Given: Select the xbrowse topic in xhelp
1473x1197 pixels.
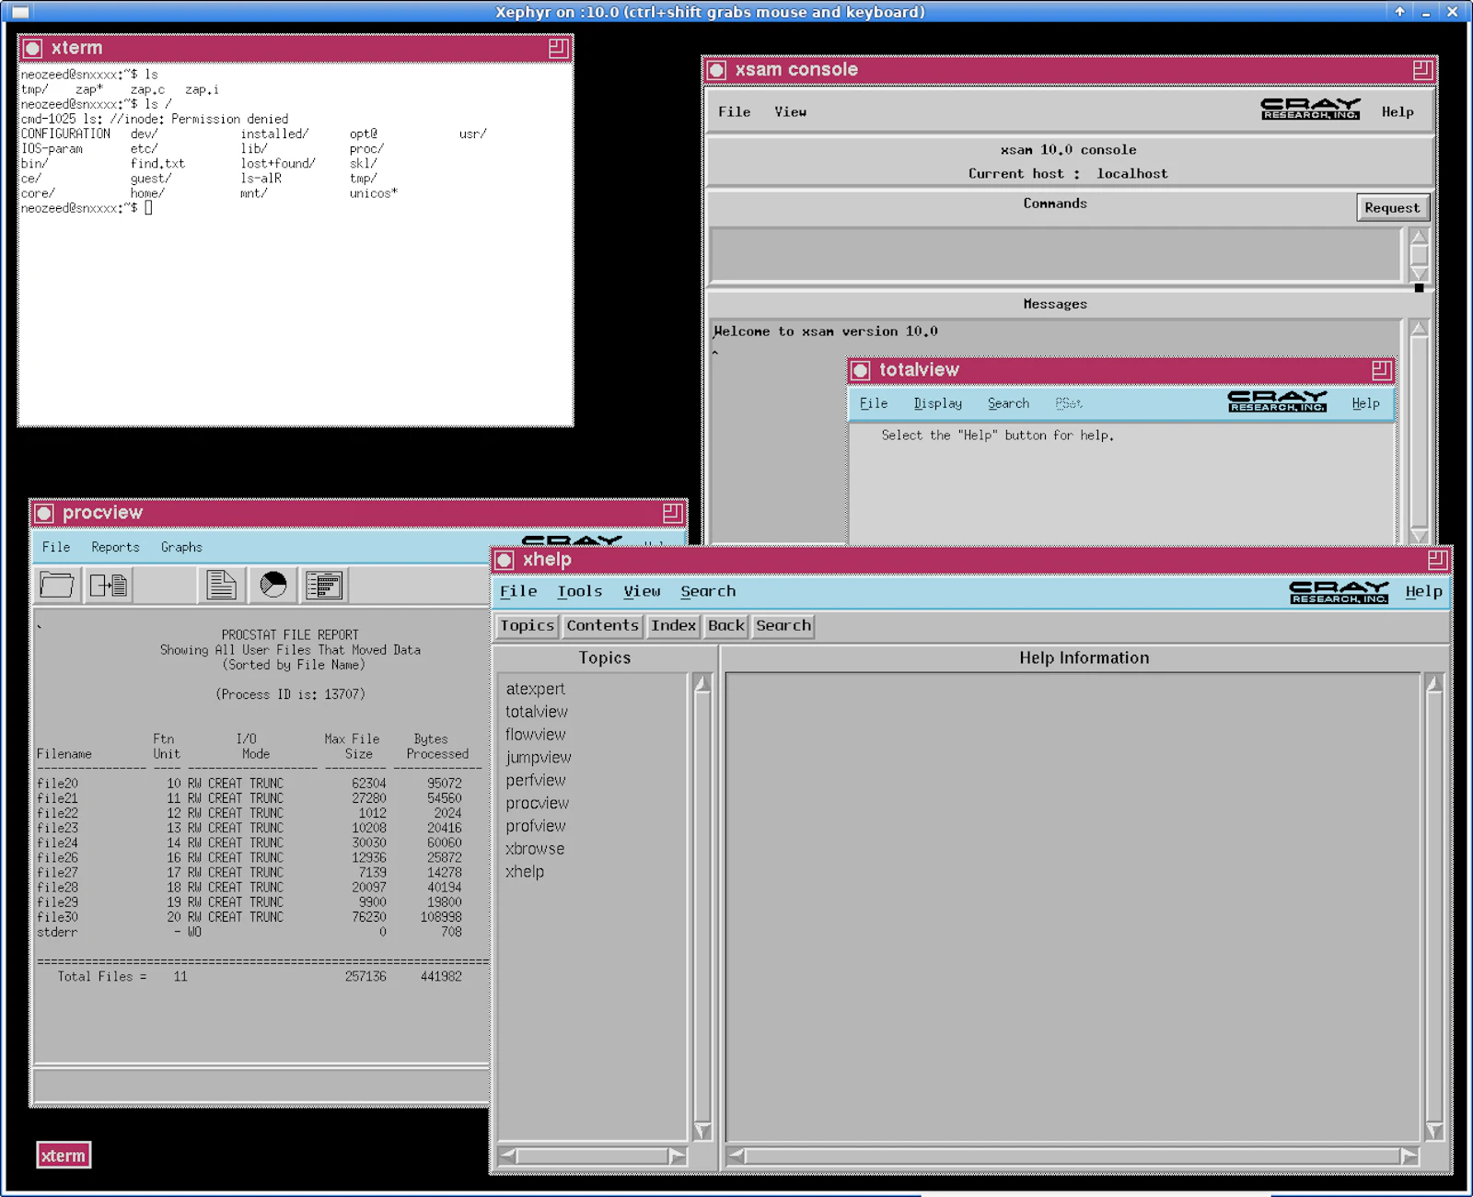Looking at the screenshot, I should 534,849.
